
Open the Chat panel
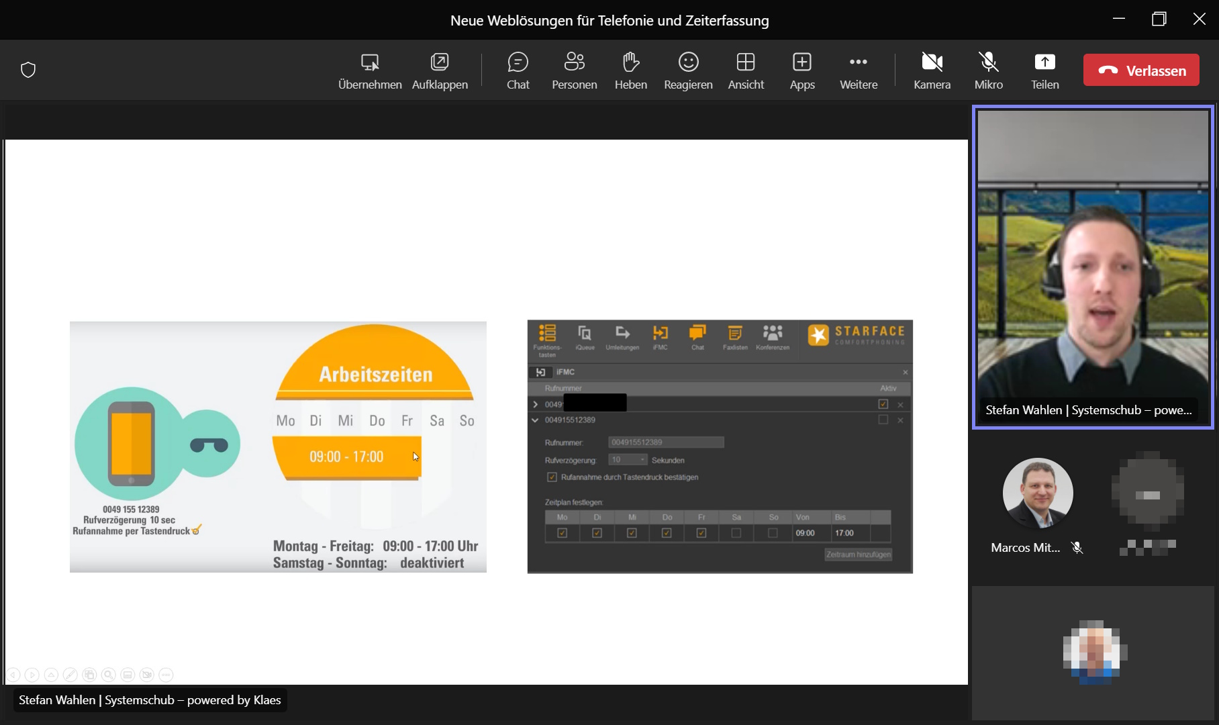pyautogui.click(x=518, y=70)
